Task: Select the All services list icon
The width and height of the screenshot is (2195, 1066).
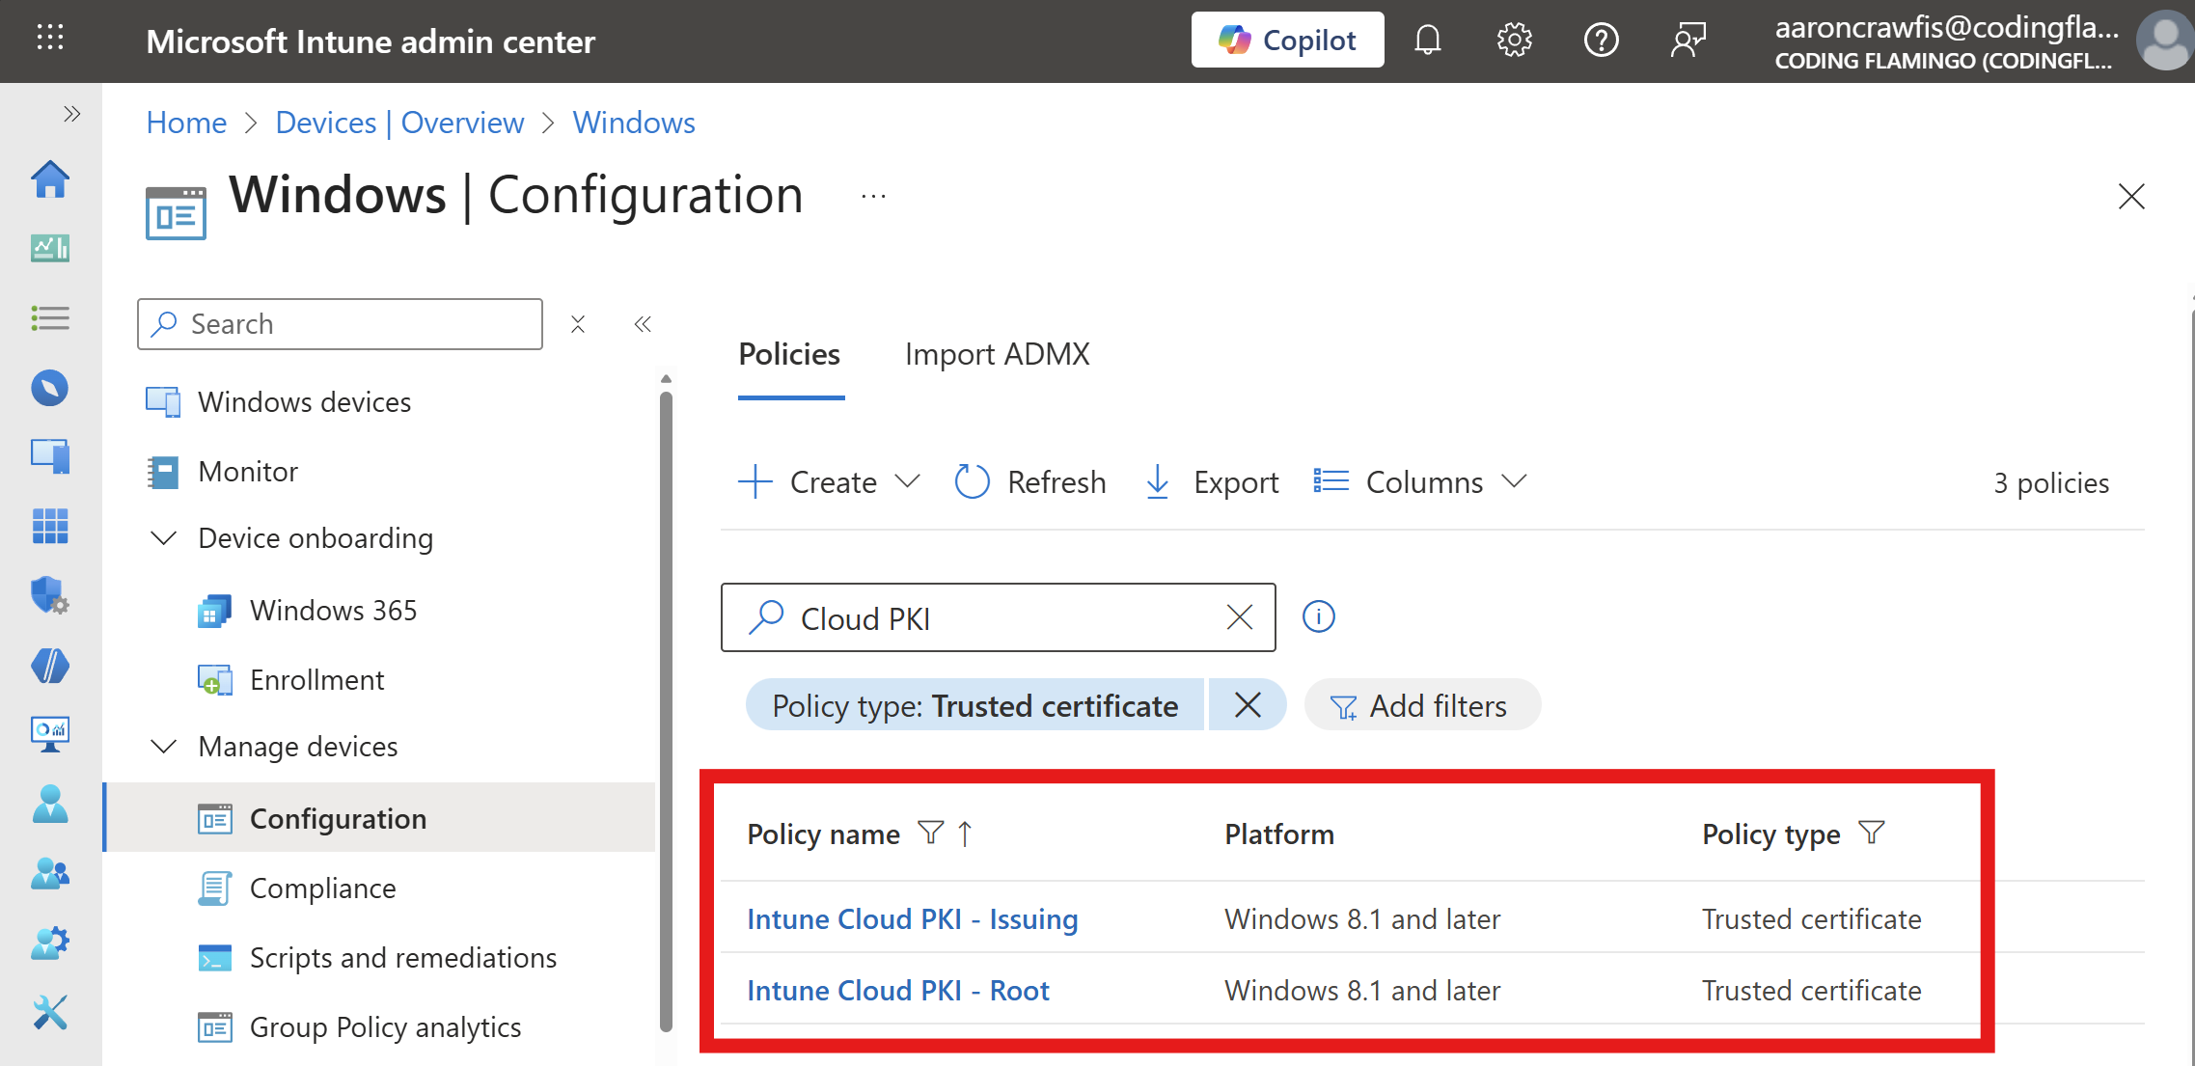Action: (x=50, y=317)
